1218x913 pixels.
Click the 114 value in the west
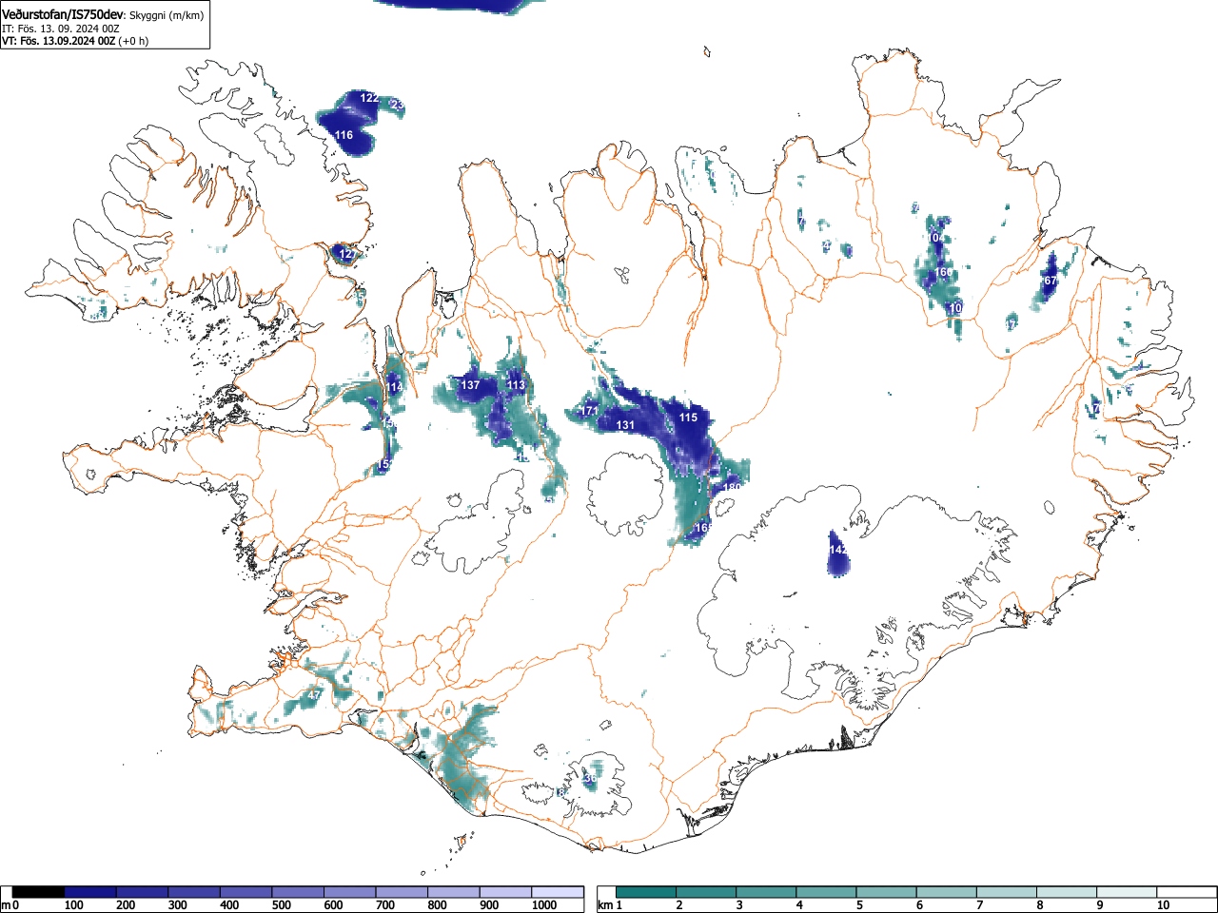(394, 387)
